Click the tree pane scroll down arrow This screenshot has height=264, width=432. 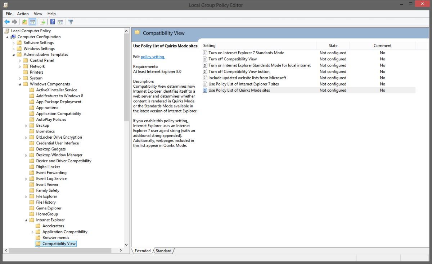126,244
